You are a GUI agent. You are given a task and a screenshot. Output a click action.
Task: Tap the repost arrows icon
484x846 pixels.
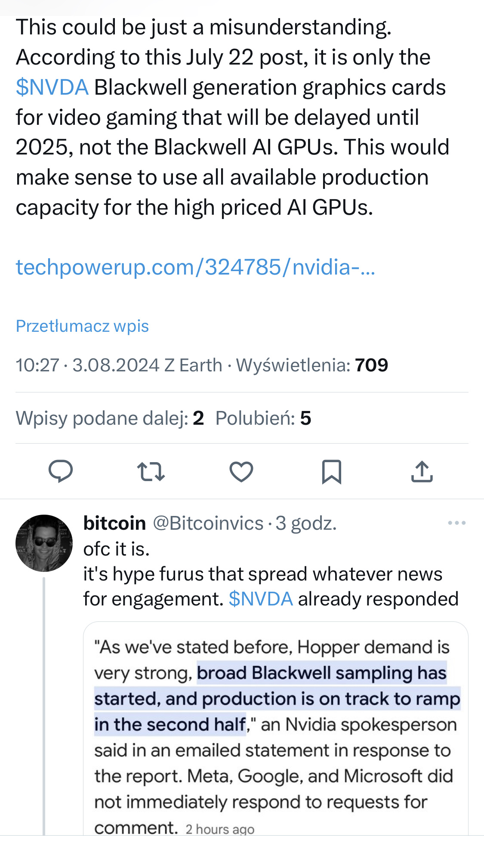click(151, 471)
